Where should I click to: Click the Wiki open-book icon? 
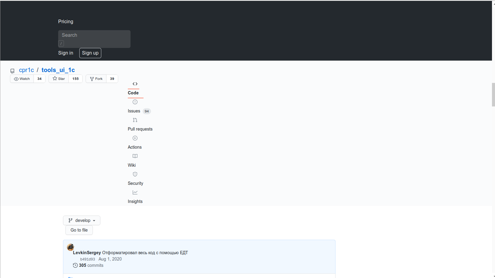pyautogui.click(x=135, y=156)
